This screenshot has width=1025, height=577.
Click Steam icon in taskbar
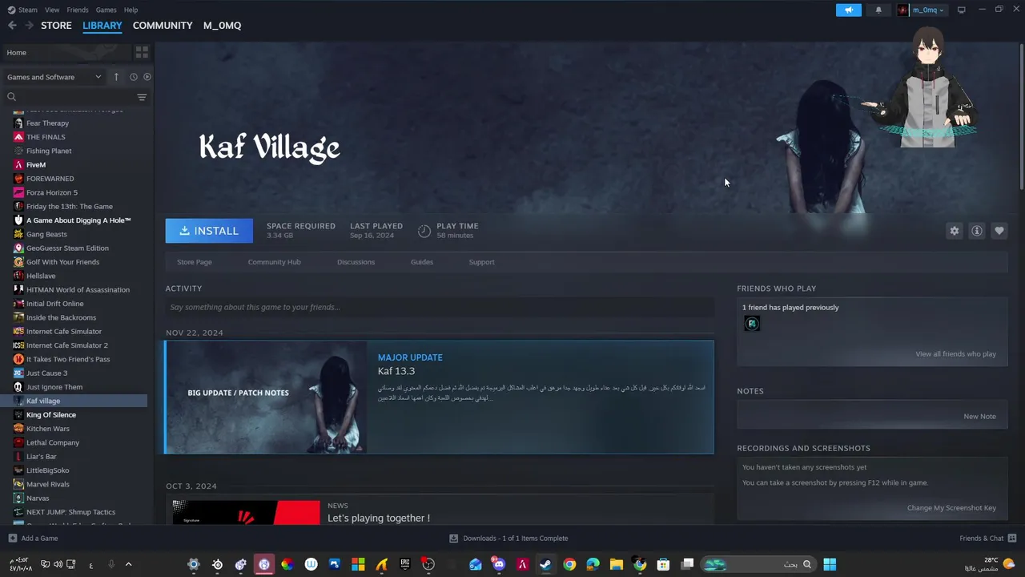point(545,564)
